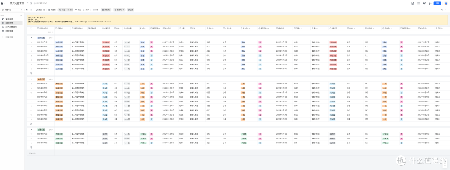Open the hide columns (隐藏列) tool
This screenshot has width=450, height=170.
52,10
